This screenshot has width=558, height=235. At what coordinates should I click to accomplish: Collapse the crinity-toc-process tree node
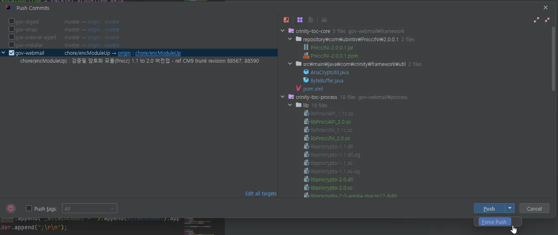[x=283, y=97]
